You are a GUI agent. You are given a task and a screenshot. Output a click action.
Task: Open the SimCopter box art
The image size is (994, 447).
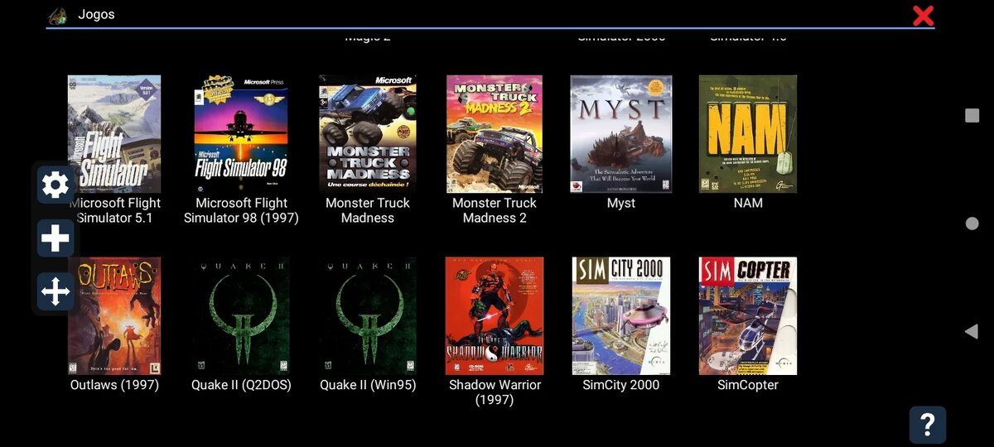click(x=748, y=316)
